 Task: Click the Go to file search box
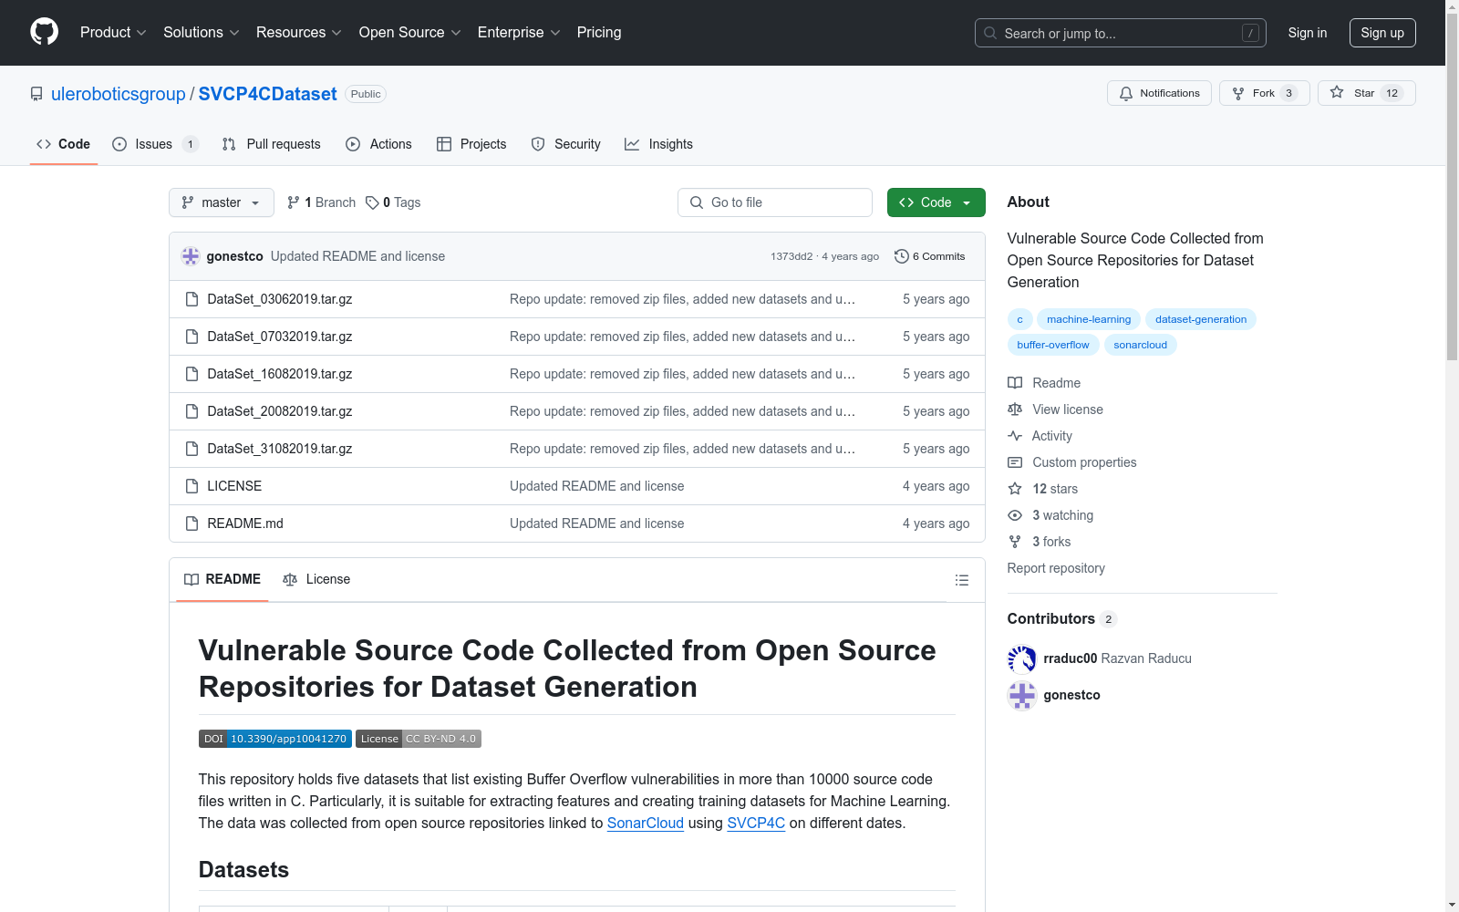[775, 202]
